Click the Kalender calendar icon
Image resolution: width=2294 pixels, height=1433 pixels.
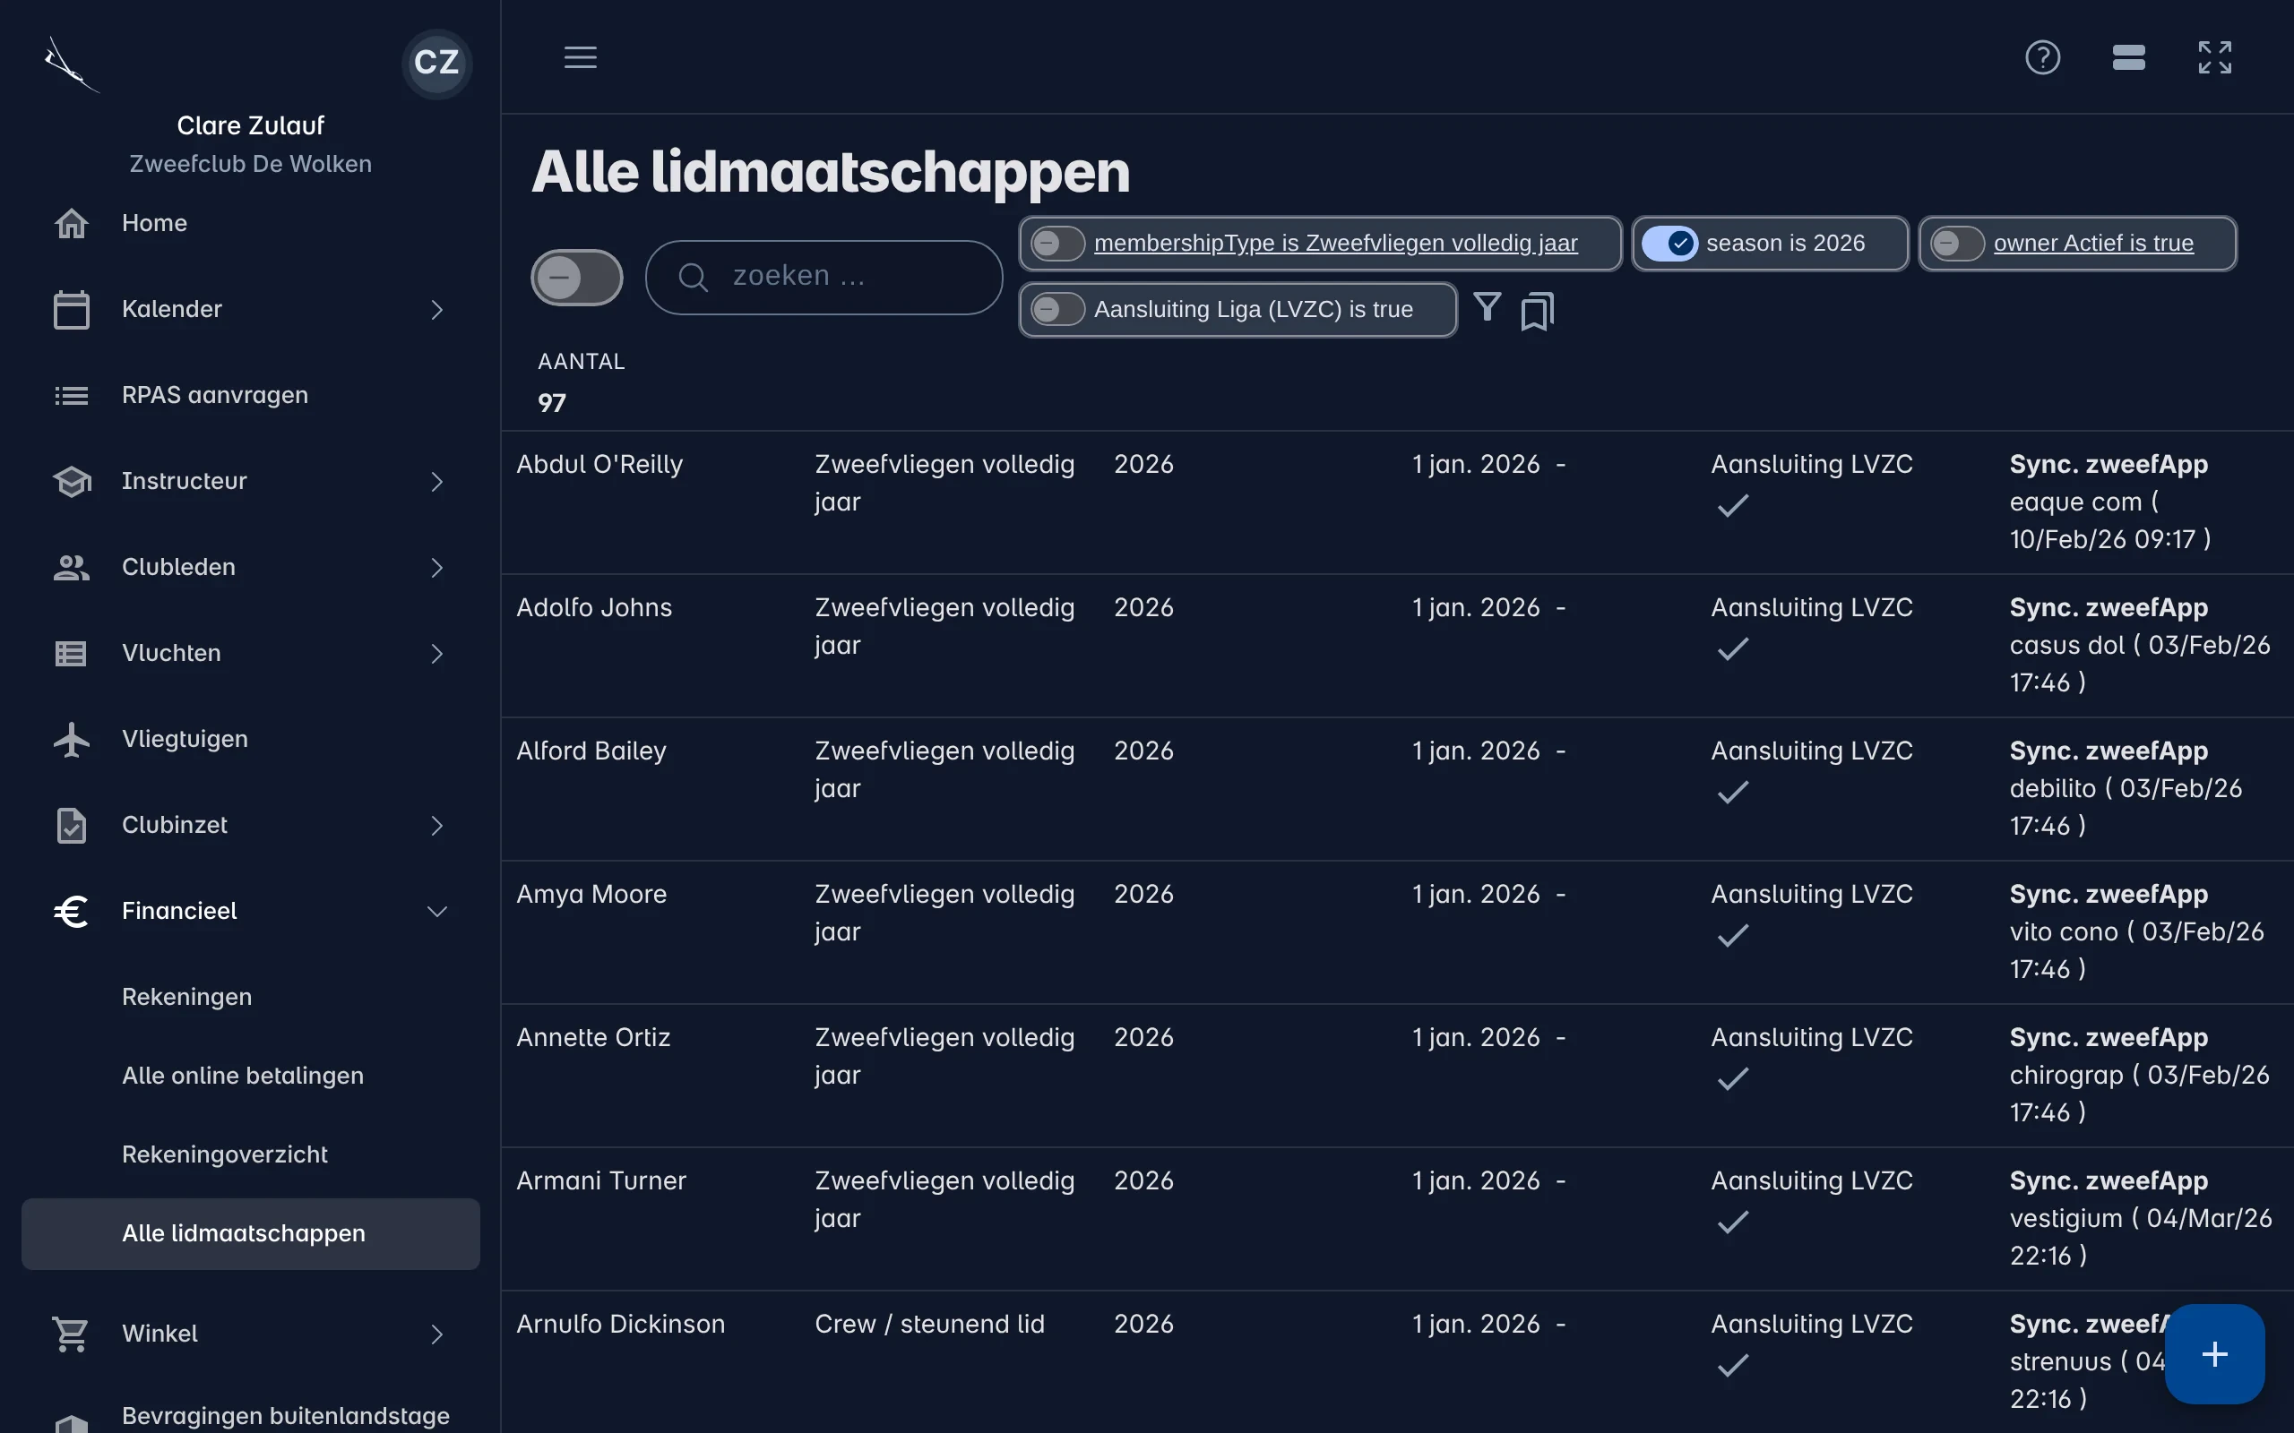pyautogui.click(x=71, y=309)
